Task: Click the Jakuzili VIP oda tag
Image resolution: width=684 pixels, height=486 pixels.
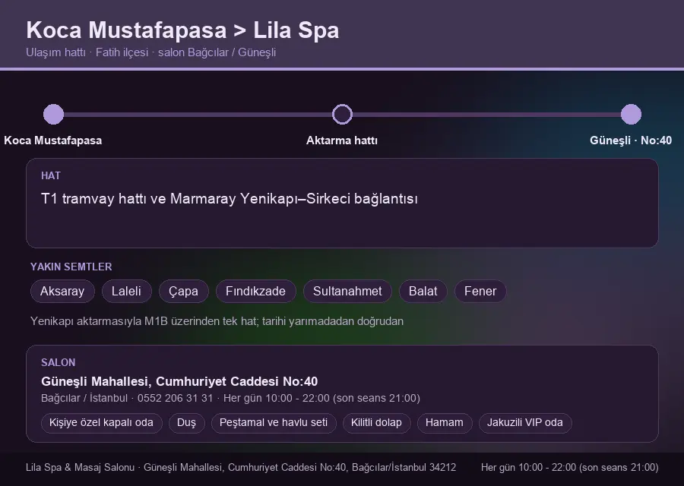Action: (525, 423)
